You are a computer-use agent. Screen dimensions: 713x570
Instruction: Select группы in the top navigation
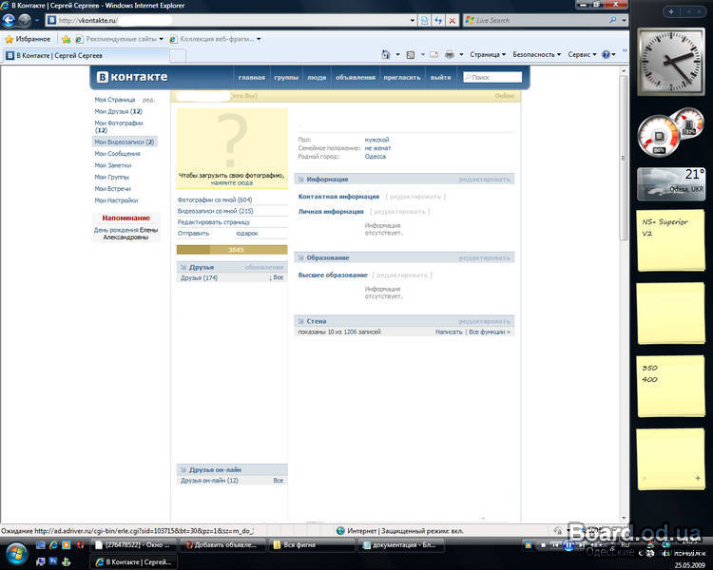point(285,78)
